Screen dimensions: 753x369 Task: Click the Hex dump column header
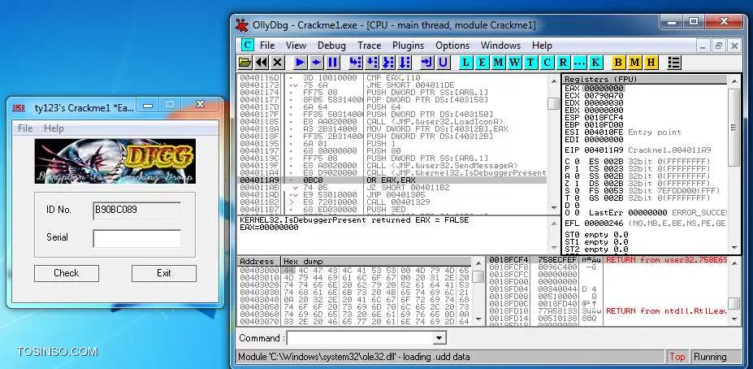(x=375, y=262)
